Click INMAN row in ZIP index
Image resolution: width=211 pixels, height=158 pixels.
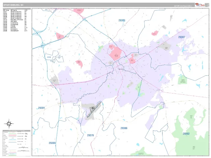(x=15, y=26)
